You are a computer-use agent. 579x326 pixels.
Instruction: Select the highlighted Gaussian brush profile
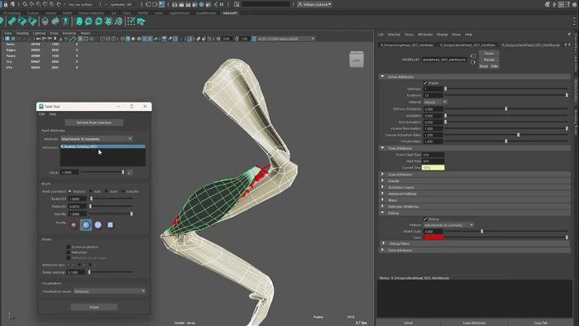[x=86, y=224]
